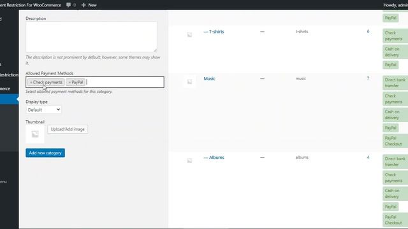Click the Albums row thumbnail icon
Viewport: 408px width, 229px height.
[190, 160]
